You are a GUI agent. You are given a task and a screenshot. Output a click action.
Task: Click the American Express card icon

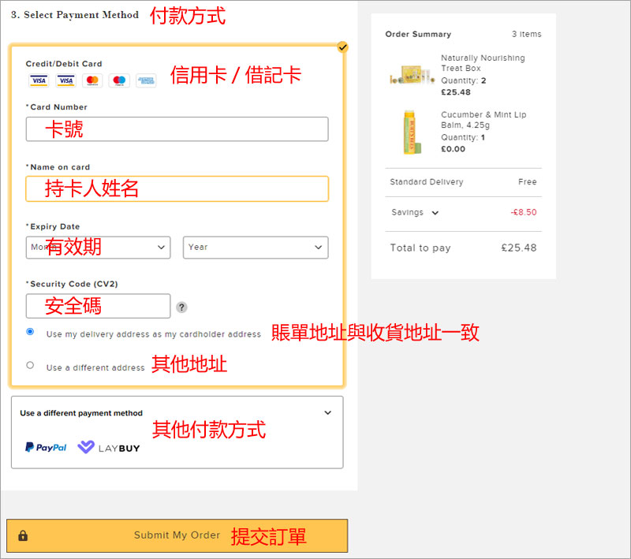(146, 80)
